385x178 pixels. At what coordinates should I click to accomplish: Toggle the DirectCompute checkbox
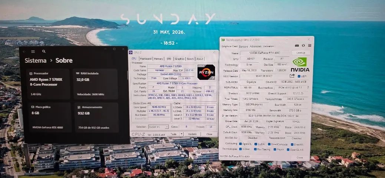click(269, 144)
